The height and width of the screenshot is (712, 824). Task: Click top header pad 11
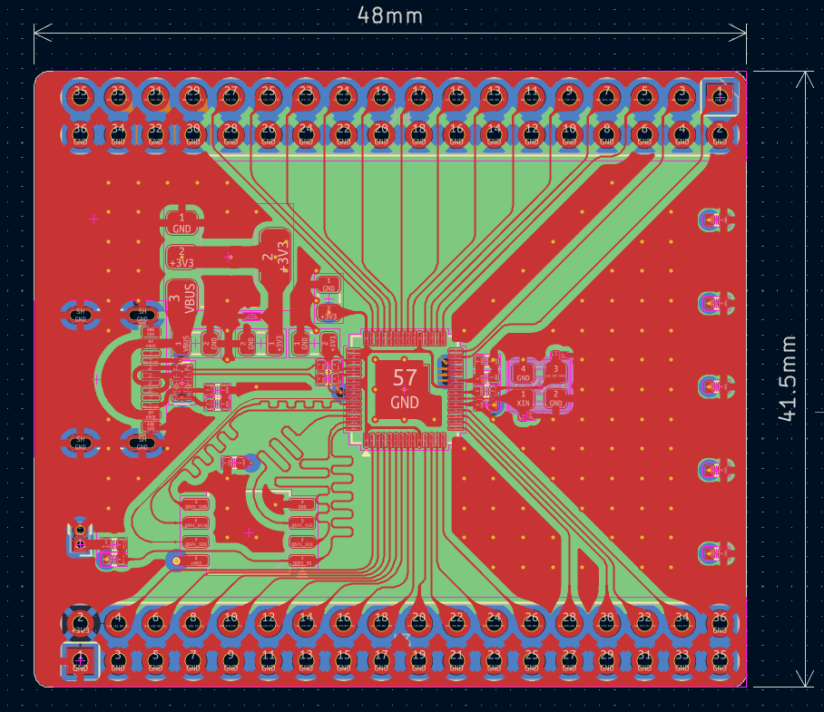tap(532, 97)
